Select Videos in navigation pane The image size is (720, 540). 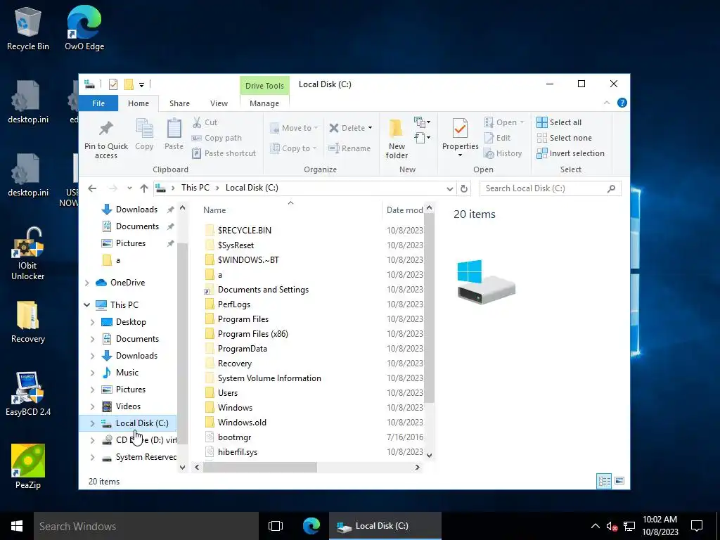click(128, 406)
